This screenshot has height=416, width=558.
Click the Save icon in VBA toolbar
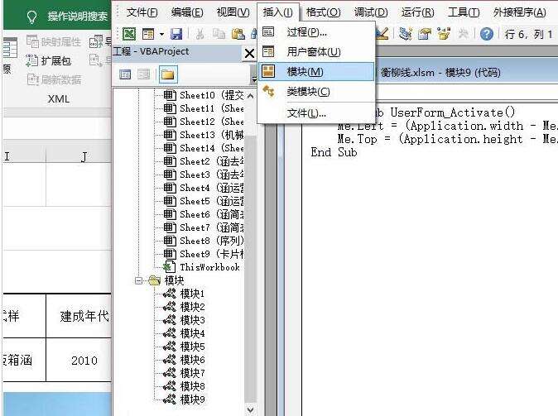click(x=176, y=34)
